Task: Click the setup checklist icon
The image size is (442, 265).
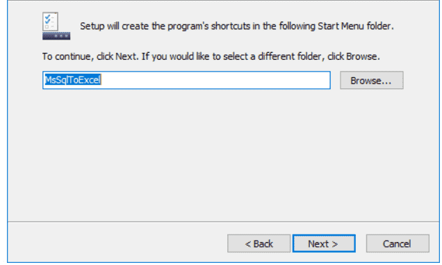Action: coord(56,26)
